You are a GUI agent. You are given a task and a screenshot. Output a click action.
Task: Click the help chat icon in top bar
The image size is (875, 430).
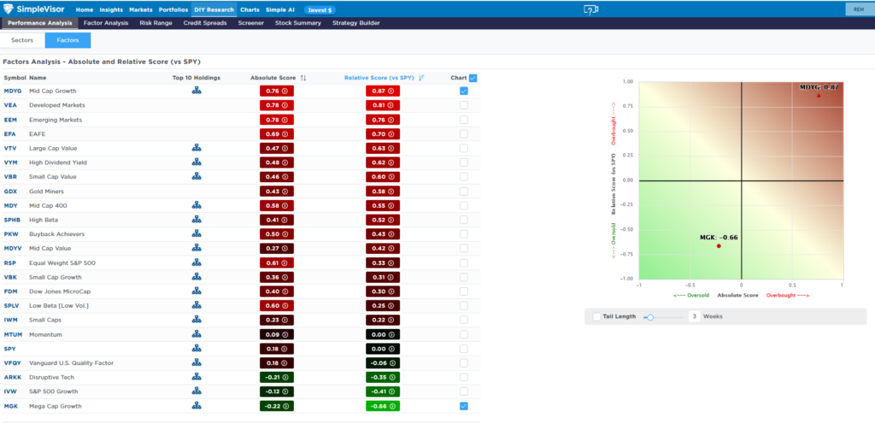(x=590, y=9)
